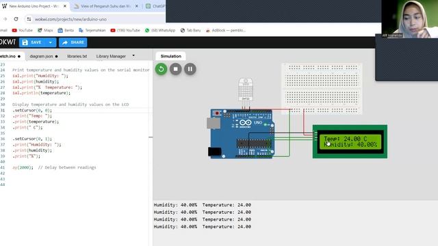The image size is (438, 246).
Task: Click line number 29 in gutter
Action: pyautogui.click(x=3, y=98)
